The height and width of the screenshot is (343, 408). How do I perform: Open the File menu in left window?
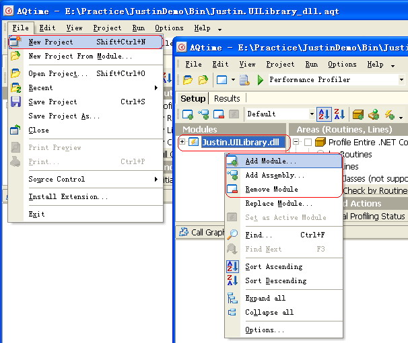21,28
